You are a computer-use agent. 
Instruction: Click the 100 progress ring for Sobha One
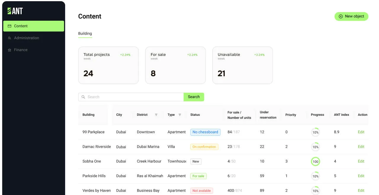(315, 162)
